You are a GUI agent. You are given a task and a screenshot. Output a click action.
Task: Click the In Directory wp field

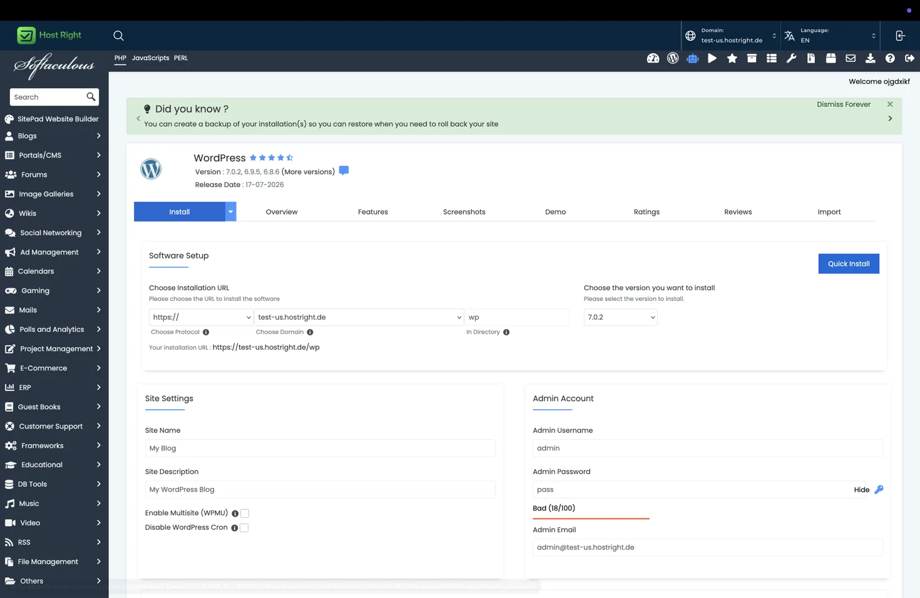pos(517,317)
